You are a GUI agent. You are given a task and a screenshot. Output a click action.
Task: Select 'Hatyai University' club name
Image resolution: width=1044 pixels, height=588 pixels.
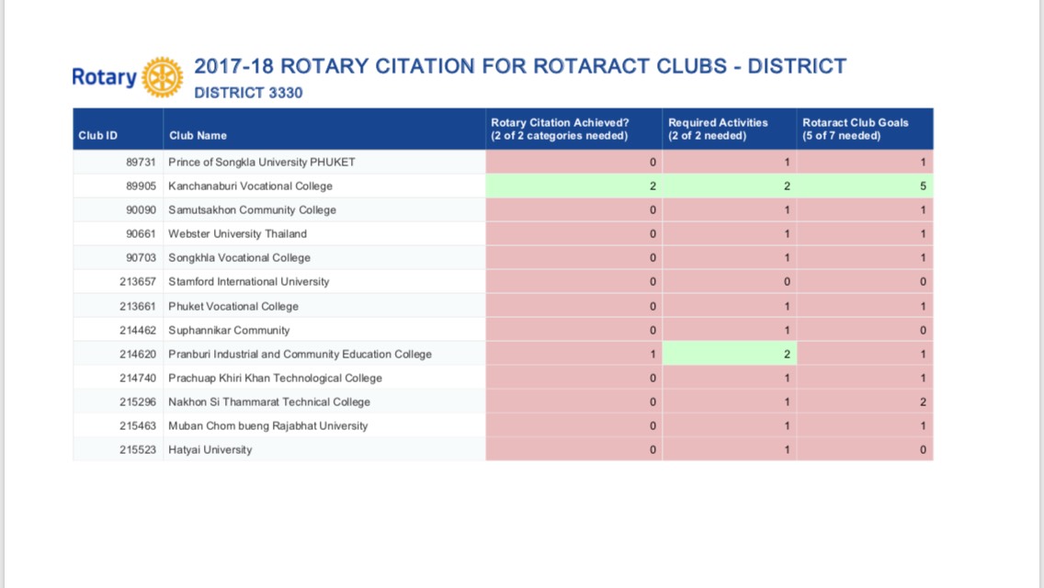coord(210,450)
